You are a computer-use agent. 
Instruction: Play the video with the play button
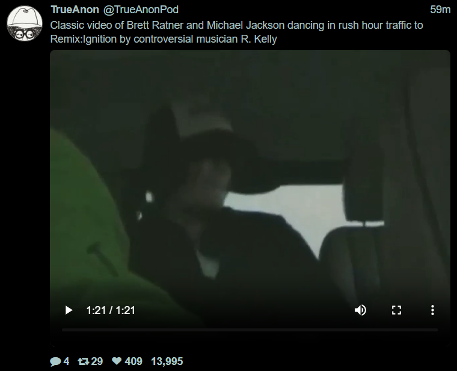click(69, 310)
